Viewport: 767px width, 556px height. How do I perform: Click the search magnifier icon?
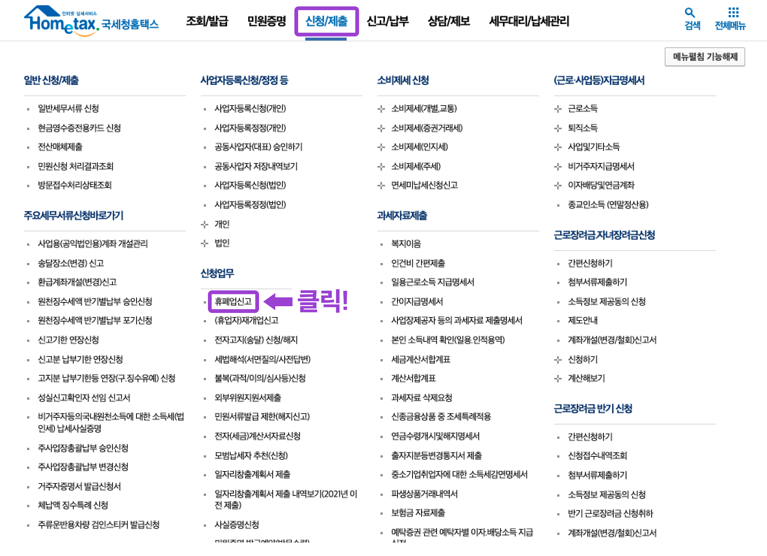coord(690,13)
